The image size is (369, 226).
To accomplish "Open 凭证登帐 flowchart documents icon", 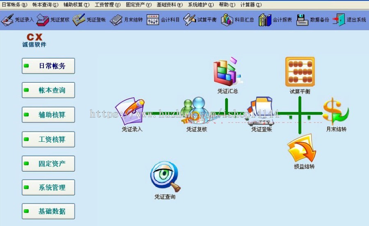I will coord(261,111).
